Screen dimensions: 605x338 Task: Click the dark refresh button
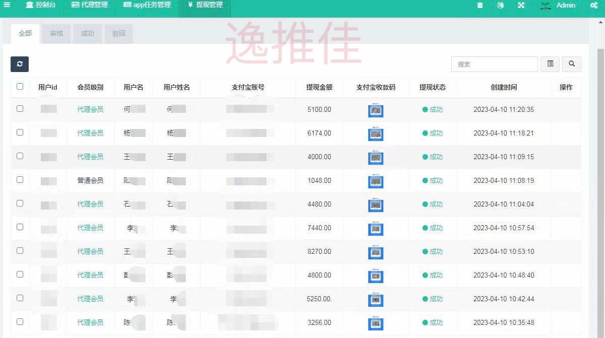20,64
